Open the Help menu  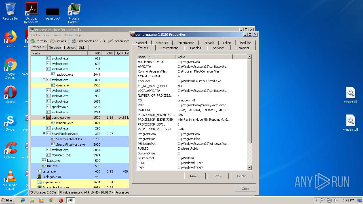pos(78,35)
